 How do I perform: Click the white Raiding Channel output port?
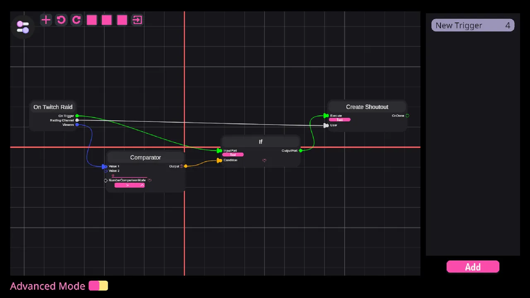pyautogui.click(x=77, y=120)
